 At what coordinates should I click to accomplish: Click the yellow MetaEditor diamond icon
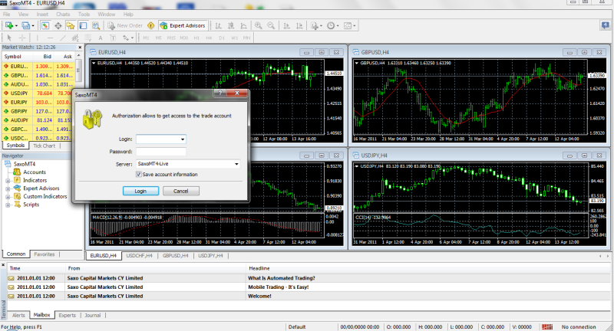coord(150,25)
